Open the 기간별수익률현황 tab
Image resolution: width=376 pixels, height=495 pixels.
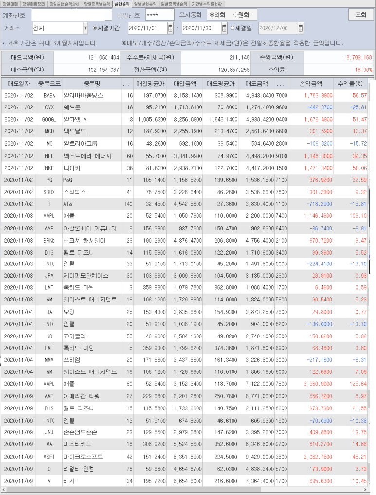207,4
